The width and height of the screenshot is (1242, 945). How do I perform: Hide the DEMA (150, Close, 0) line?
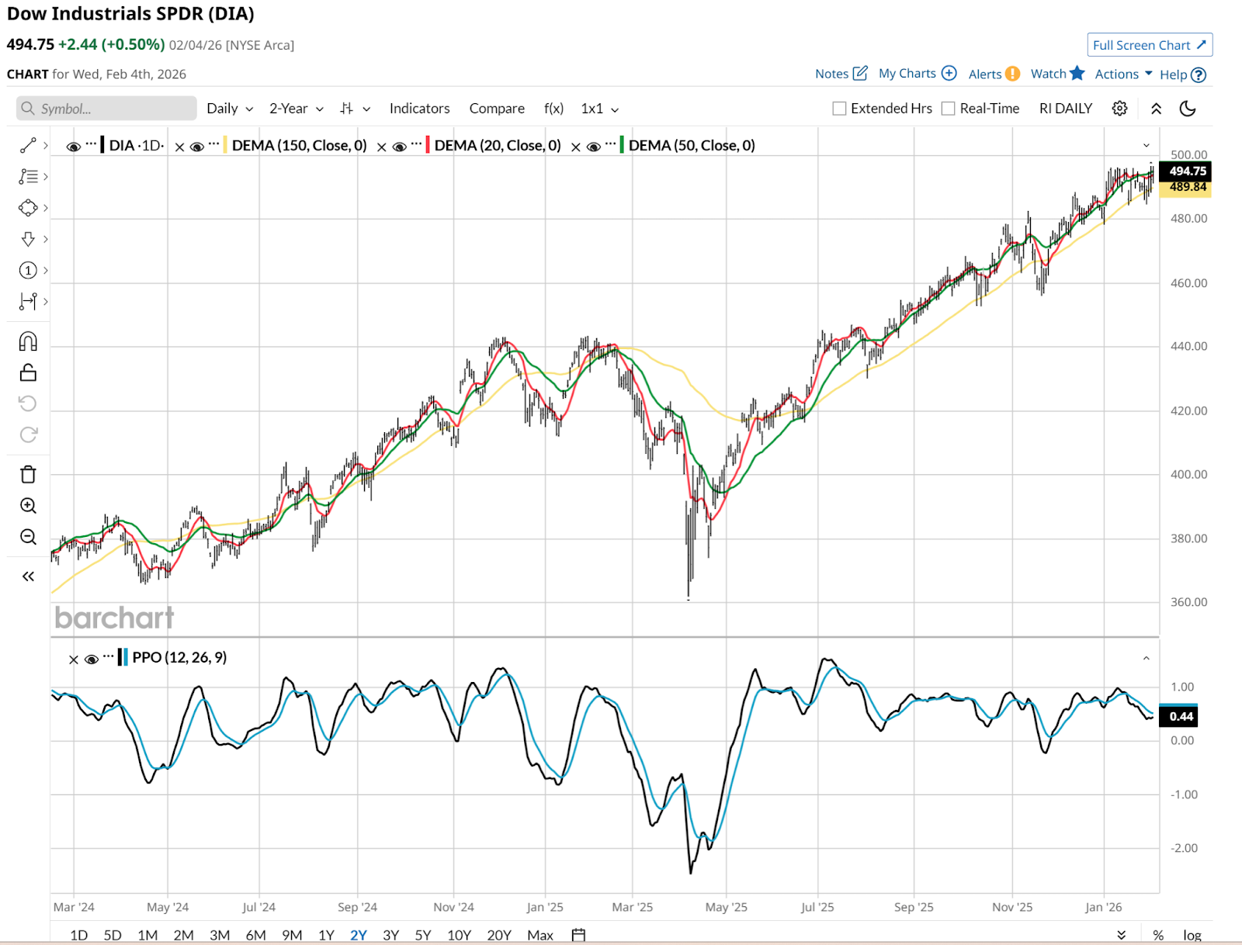pos(197,147)
